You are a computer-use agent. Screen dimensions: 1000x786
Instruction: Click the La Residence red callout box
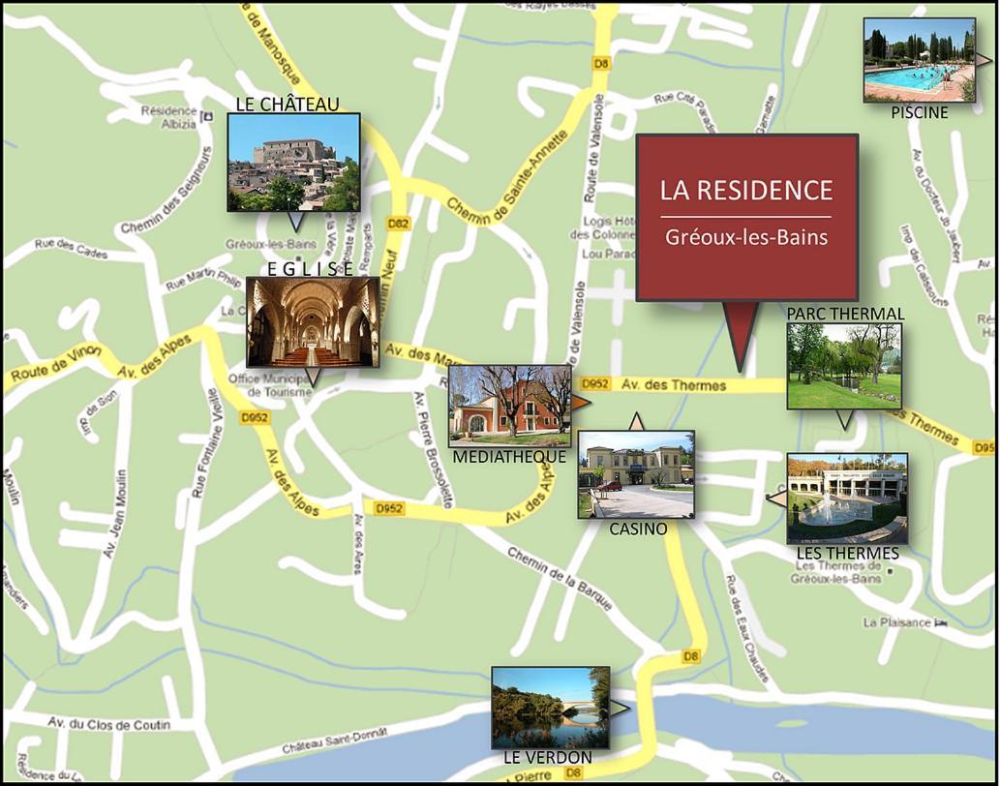(x=746, y=217)
